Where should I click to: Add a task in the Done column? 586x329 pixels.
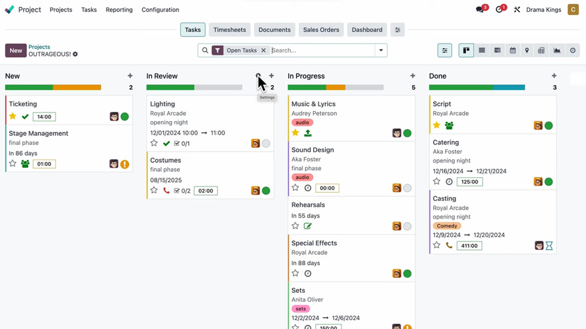pos(554,76)
